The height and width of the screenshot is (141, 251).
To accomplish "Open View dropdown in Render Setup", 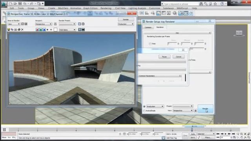I will pyautogui.click(x=183, y=110).
